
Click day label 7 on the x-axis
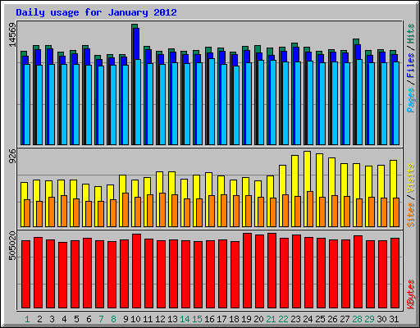coord(101,319)
